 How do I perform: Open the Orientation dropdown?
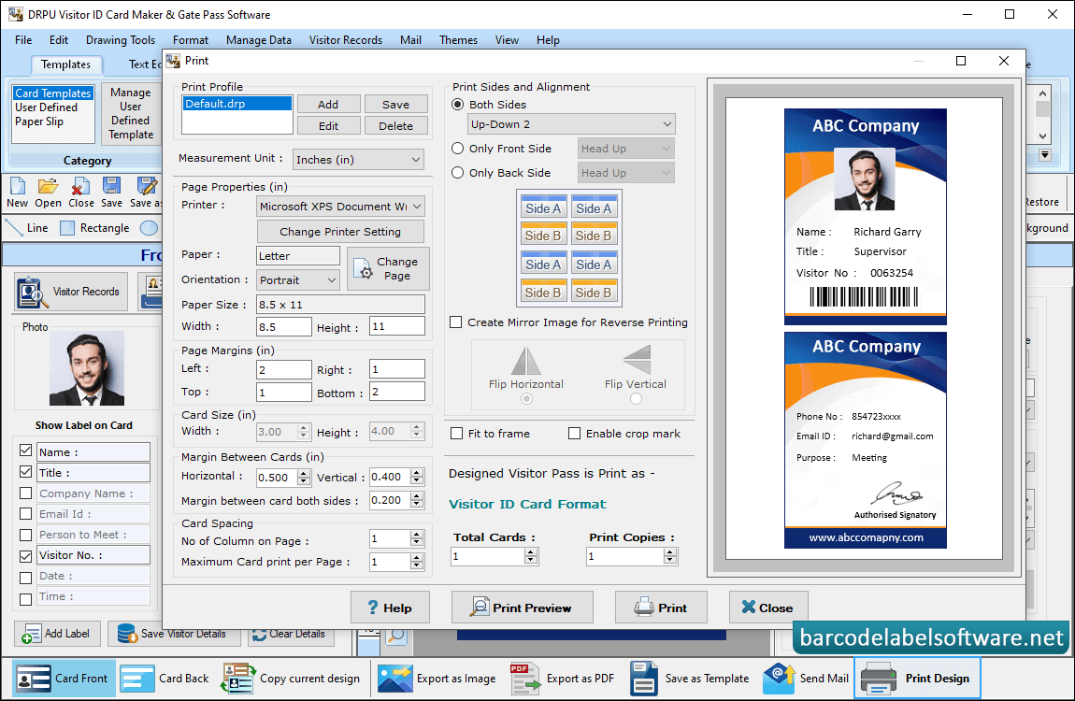coord(297,280)
